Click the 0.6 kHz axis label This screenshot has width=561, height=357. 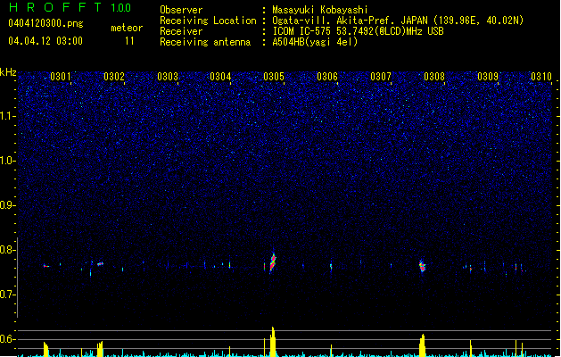click(8, 339)
